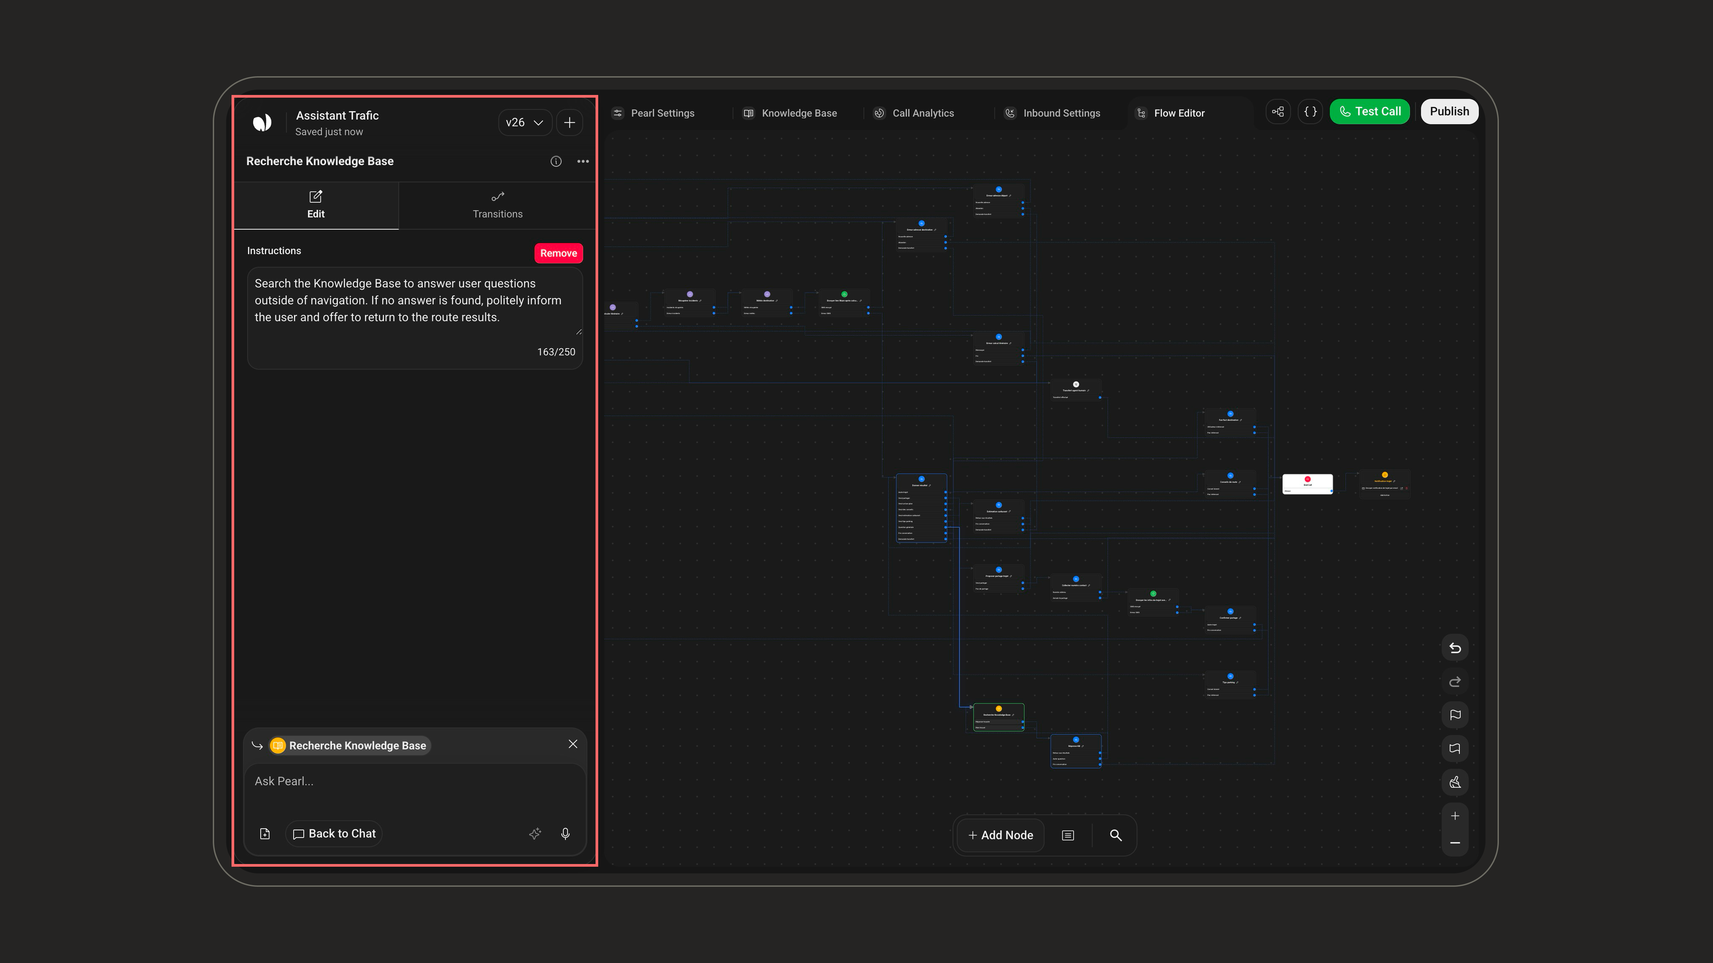This screenshot has height=963, width=1713.
Task: Open the node list icon beside Add Node
Action: tap(1067, 835)
